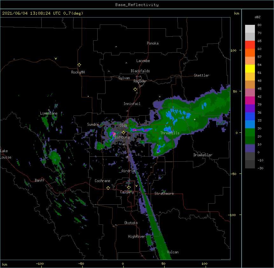Select the yellow diamond marker at Olds
The height and width of the screenshot is (268, 274).
tap(123, 133)
